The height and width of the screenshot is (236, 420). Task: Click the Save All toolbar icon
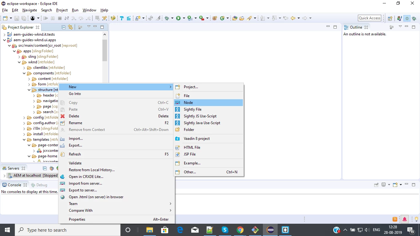click(24, 18)
